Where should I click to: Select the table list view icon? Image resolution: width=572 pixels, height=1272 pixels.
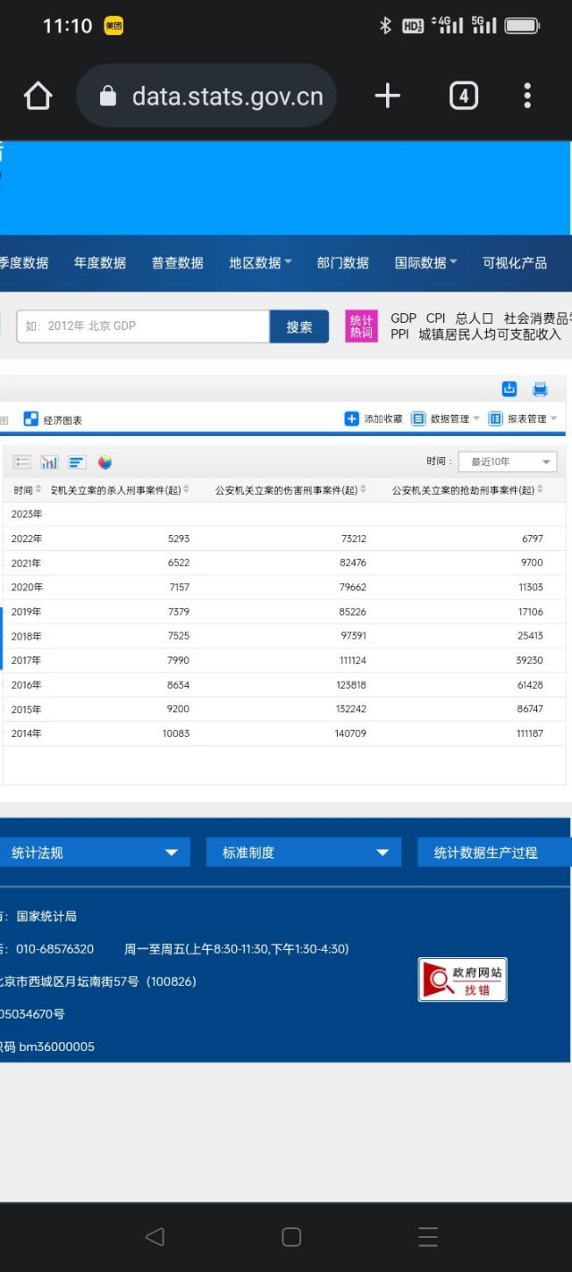[22, 462]
